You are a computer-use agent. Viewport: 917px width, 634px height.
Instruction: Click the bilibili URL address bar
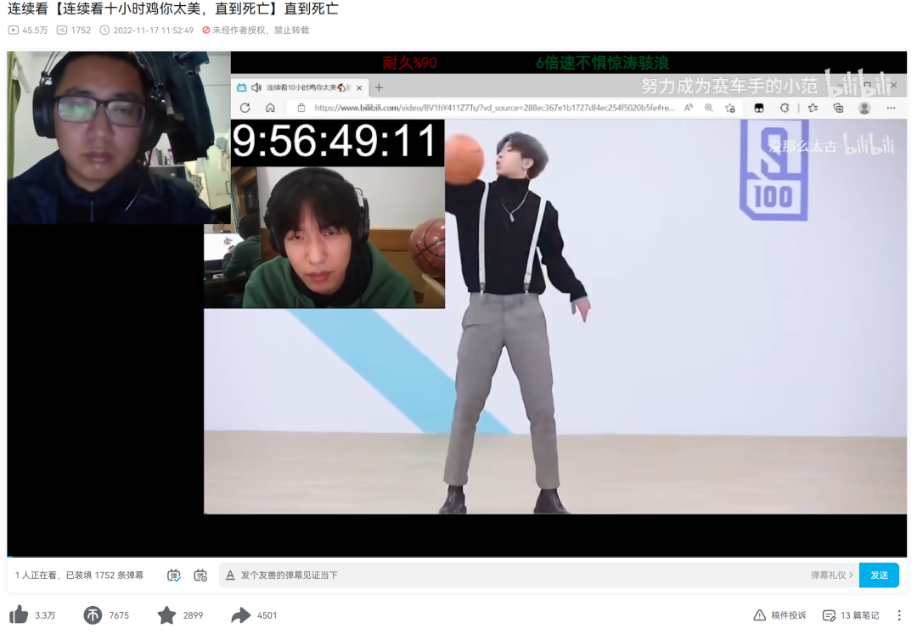(487, 108)
